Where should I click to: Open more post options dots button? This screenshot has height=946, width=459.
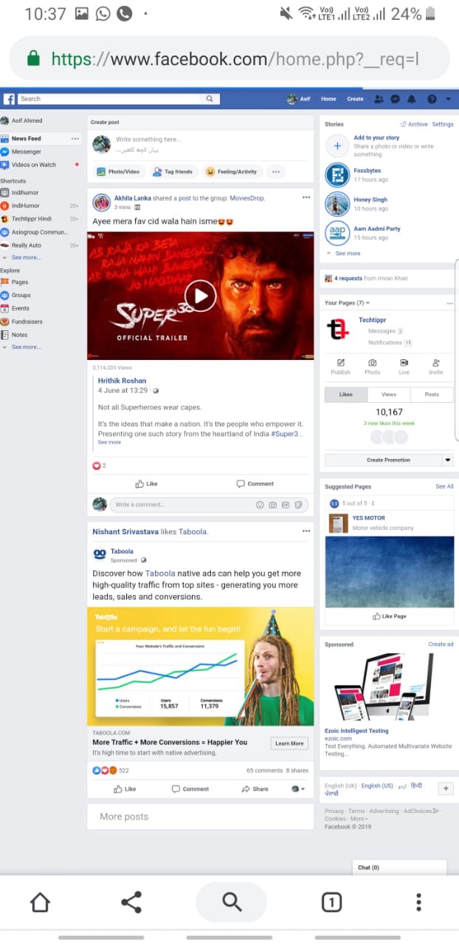pos(276,171)
